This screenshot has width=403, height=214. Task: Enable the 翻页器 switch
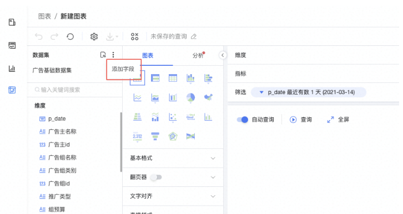pos(156,177)
